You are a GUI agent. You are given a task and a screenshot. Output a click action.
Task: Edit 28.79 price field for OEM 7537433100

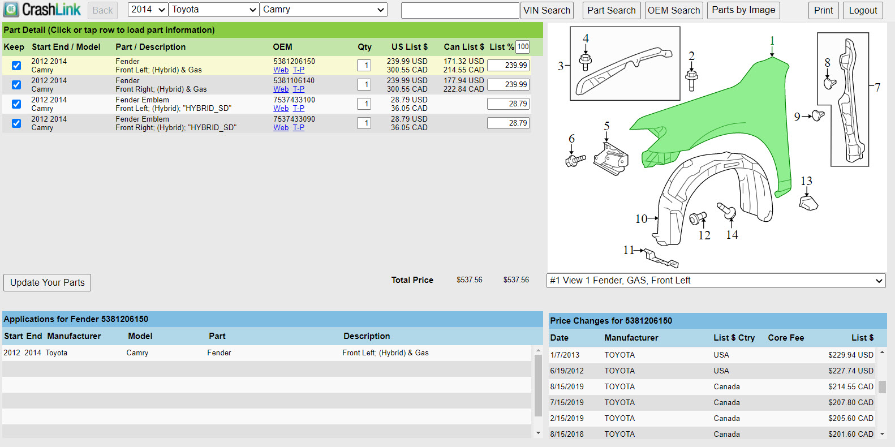coord(508,104)
